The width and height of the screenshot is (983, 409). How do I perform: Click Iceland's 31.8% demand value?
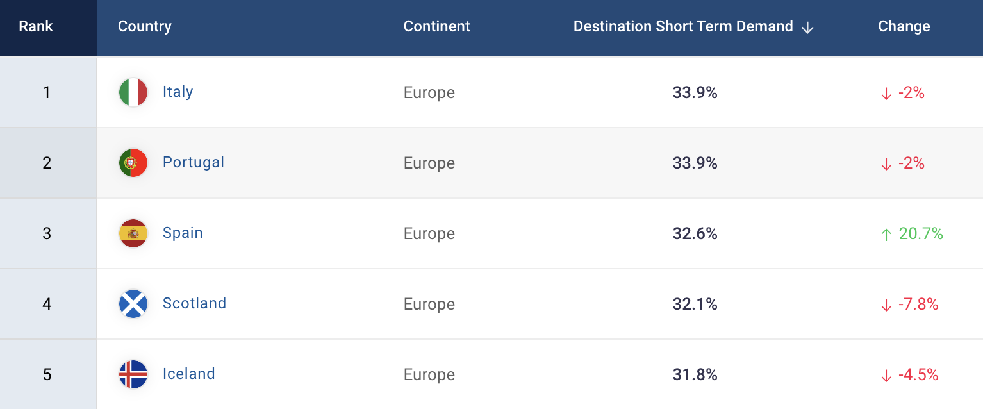click(695, 374)
